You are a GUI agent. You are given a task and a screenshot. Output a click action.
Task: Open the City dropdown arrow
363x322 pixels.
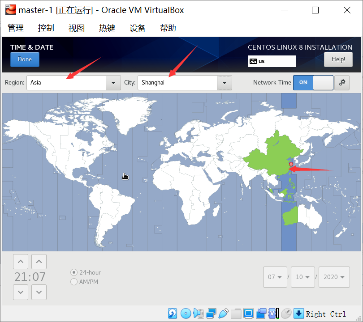pyautogui.click(x=225, y=83)
